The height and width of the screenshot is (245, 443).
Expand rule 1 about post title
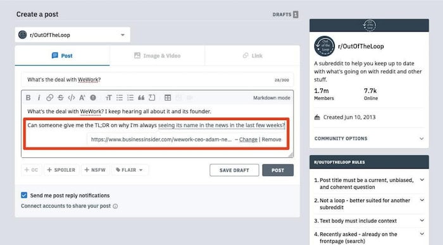(x=369, y=184)
